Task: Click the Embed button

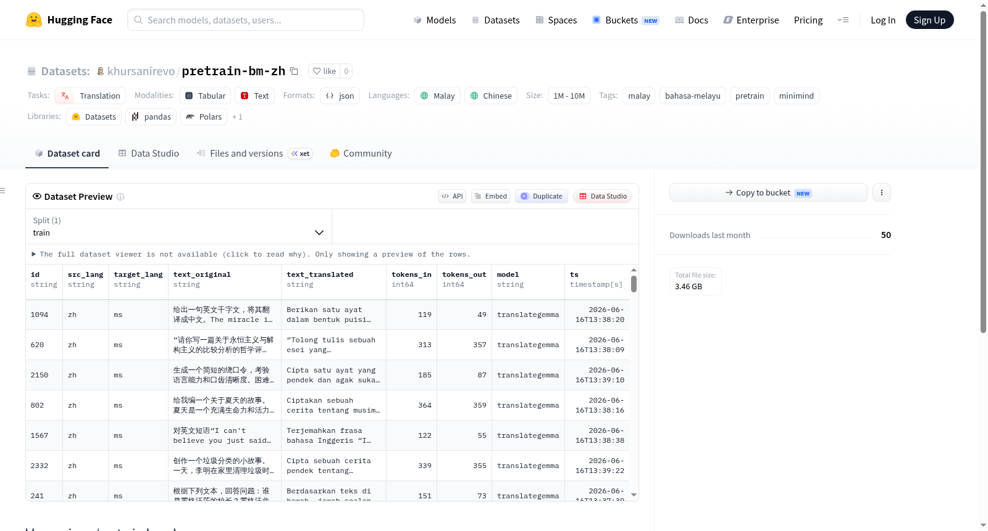Action: pos(490,196)
